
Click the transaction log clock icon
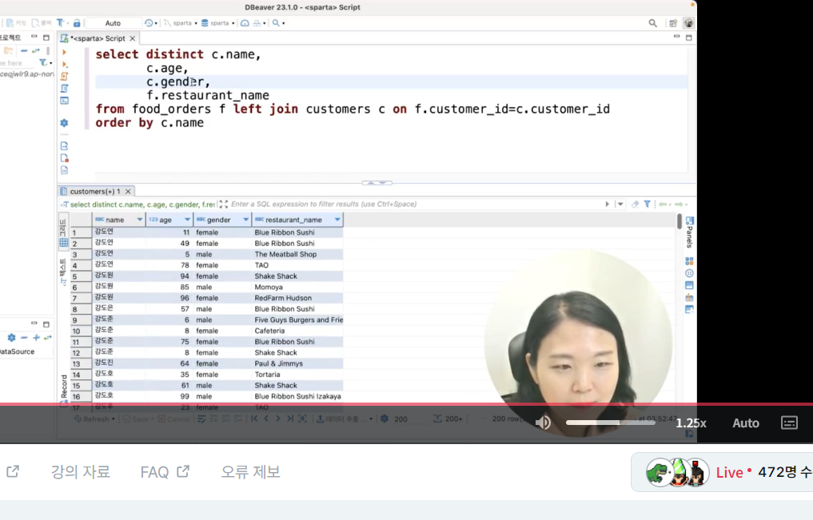pos(149,23)
